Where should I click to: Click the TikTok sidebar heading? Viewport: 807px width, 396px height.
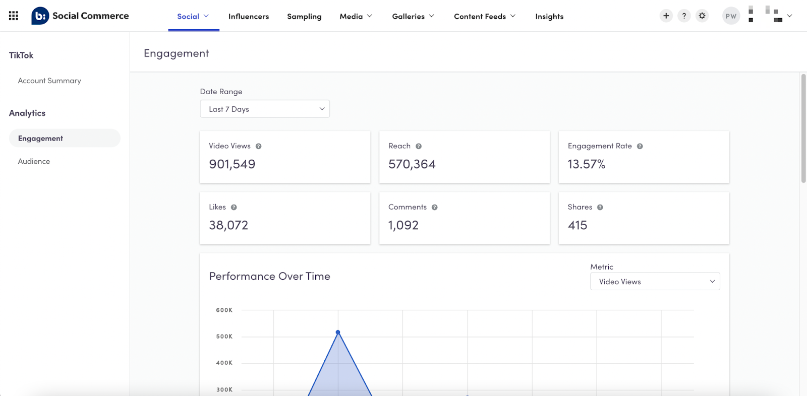point(21,55)
